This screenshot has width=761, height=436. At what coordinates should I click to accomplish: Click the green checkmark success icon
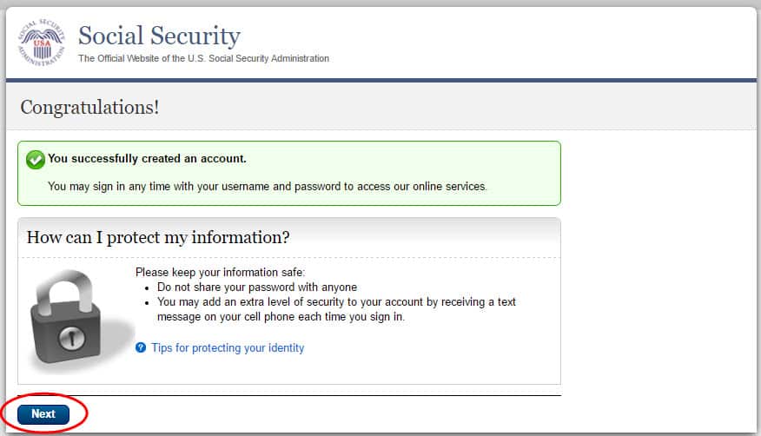36,160
